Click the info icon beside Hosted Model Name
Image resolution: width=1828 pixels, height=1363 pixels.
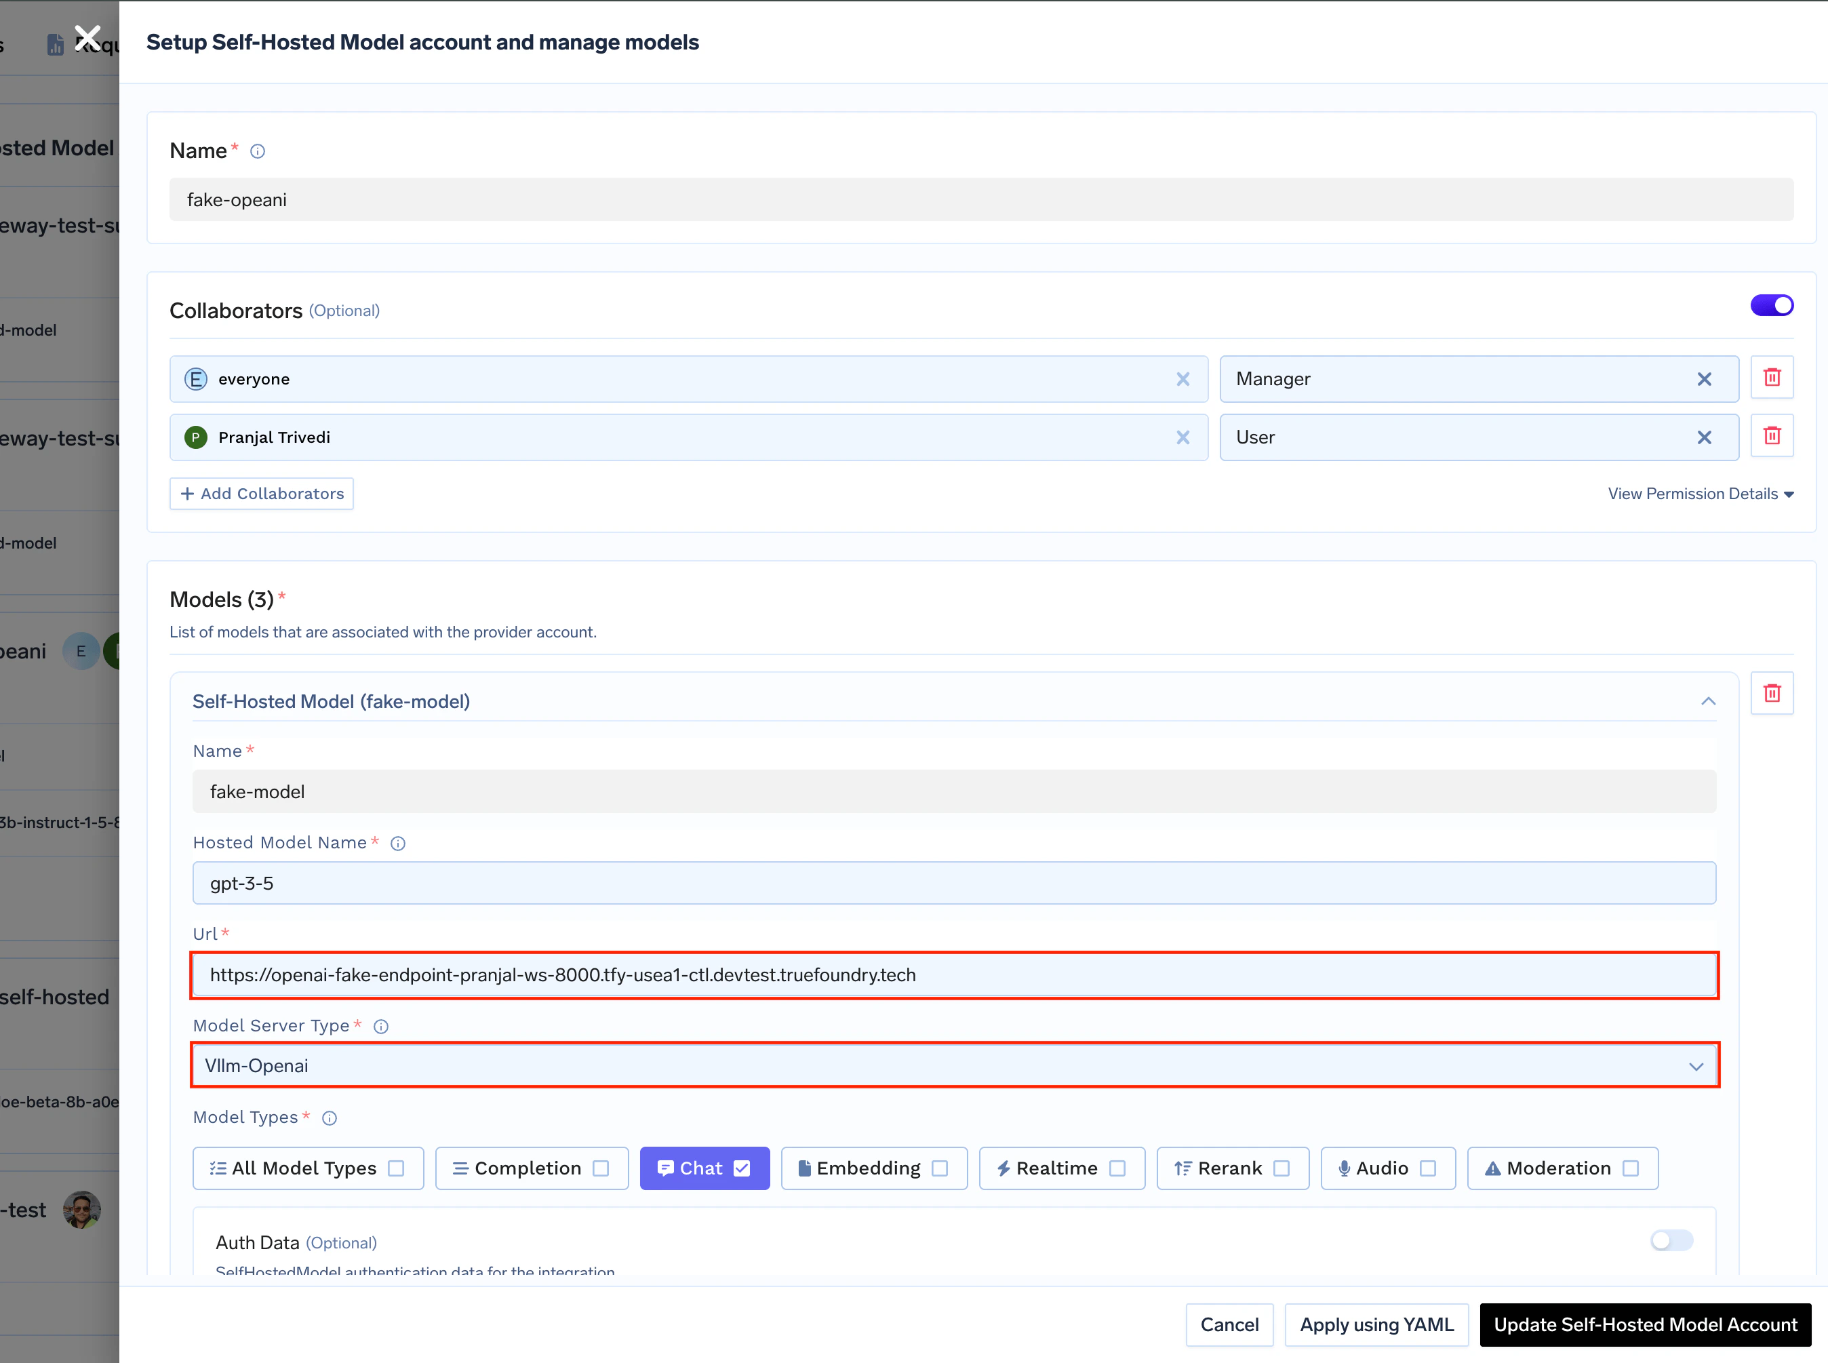397,842
